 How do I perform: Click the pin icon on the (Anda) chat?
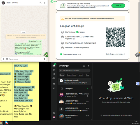coord(88,96)
